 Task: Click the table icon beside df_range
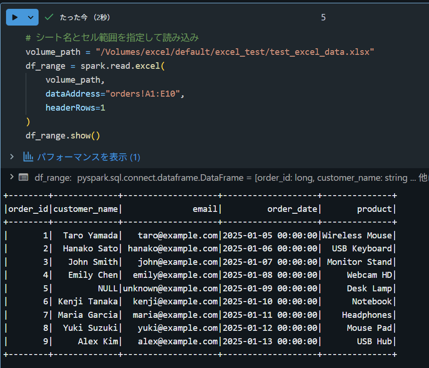[x=24, y=177]
